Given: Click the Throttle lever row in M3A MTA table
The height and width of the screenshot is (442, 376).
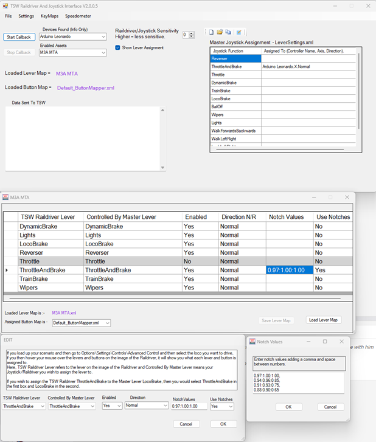Looking at the screenshot, I should [178, 261].
